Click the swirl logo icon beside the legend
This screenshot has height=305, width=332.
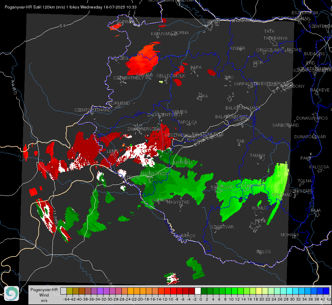coord(12,293)
